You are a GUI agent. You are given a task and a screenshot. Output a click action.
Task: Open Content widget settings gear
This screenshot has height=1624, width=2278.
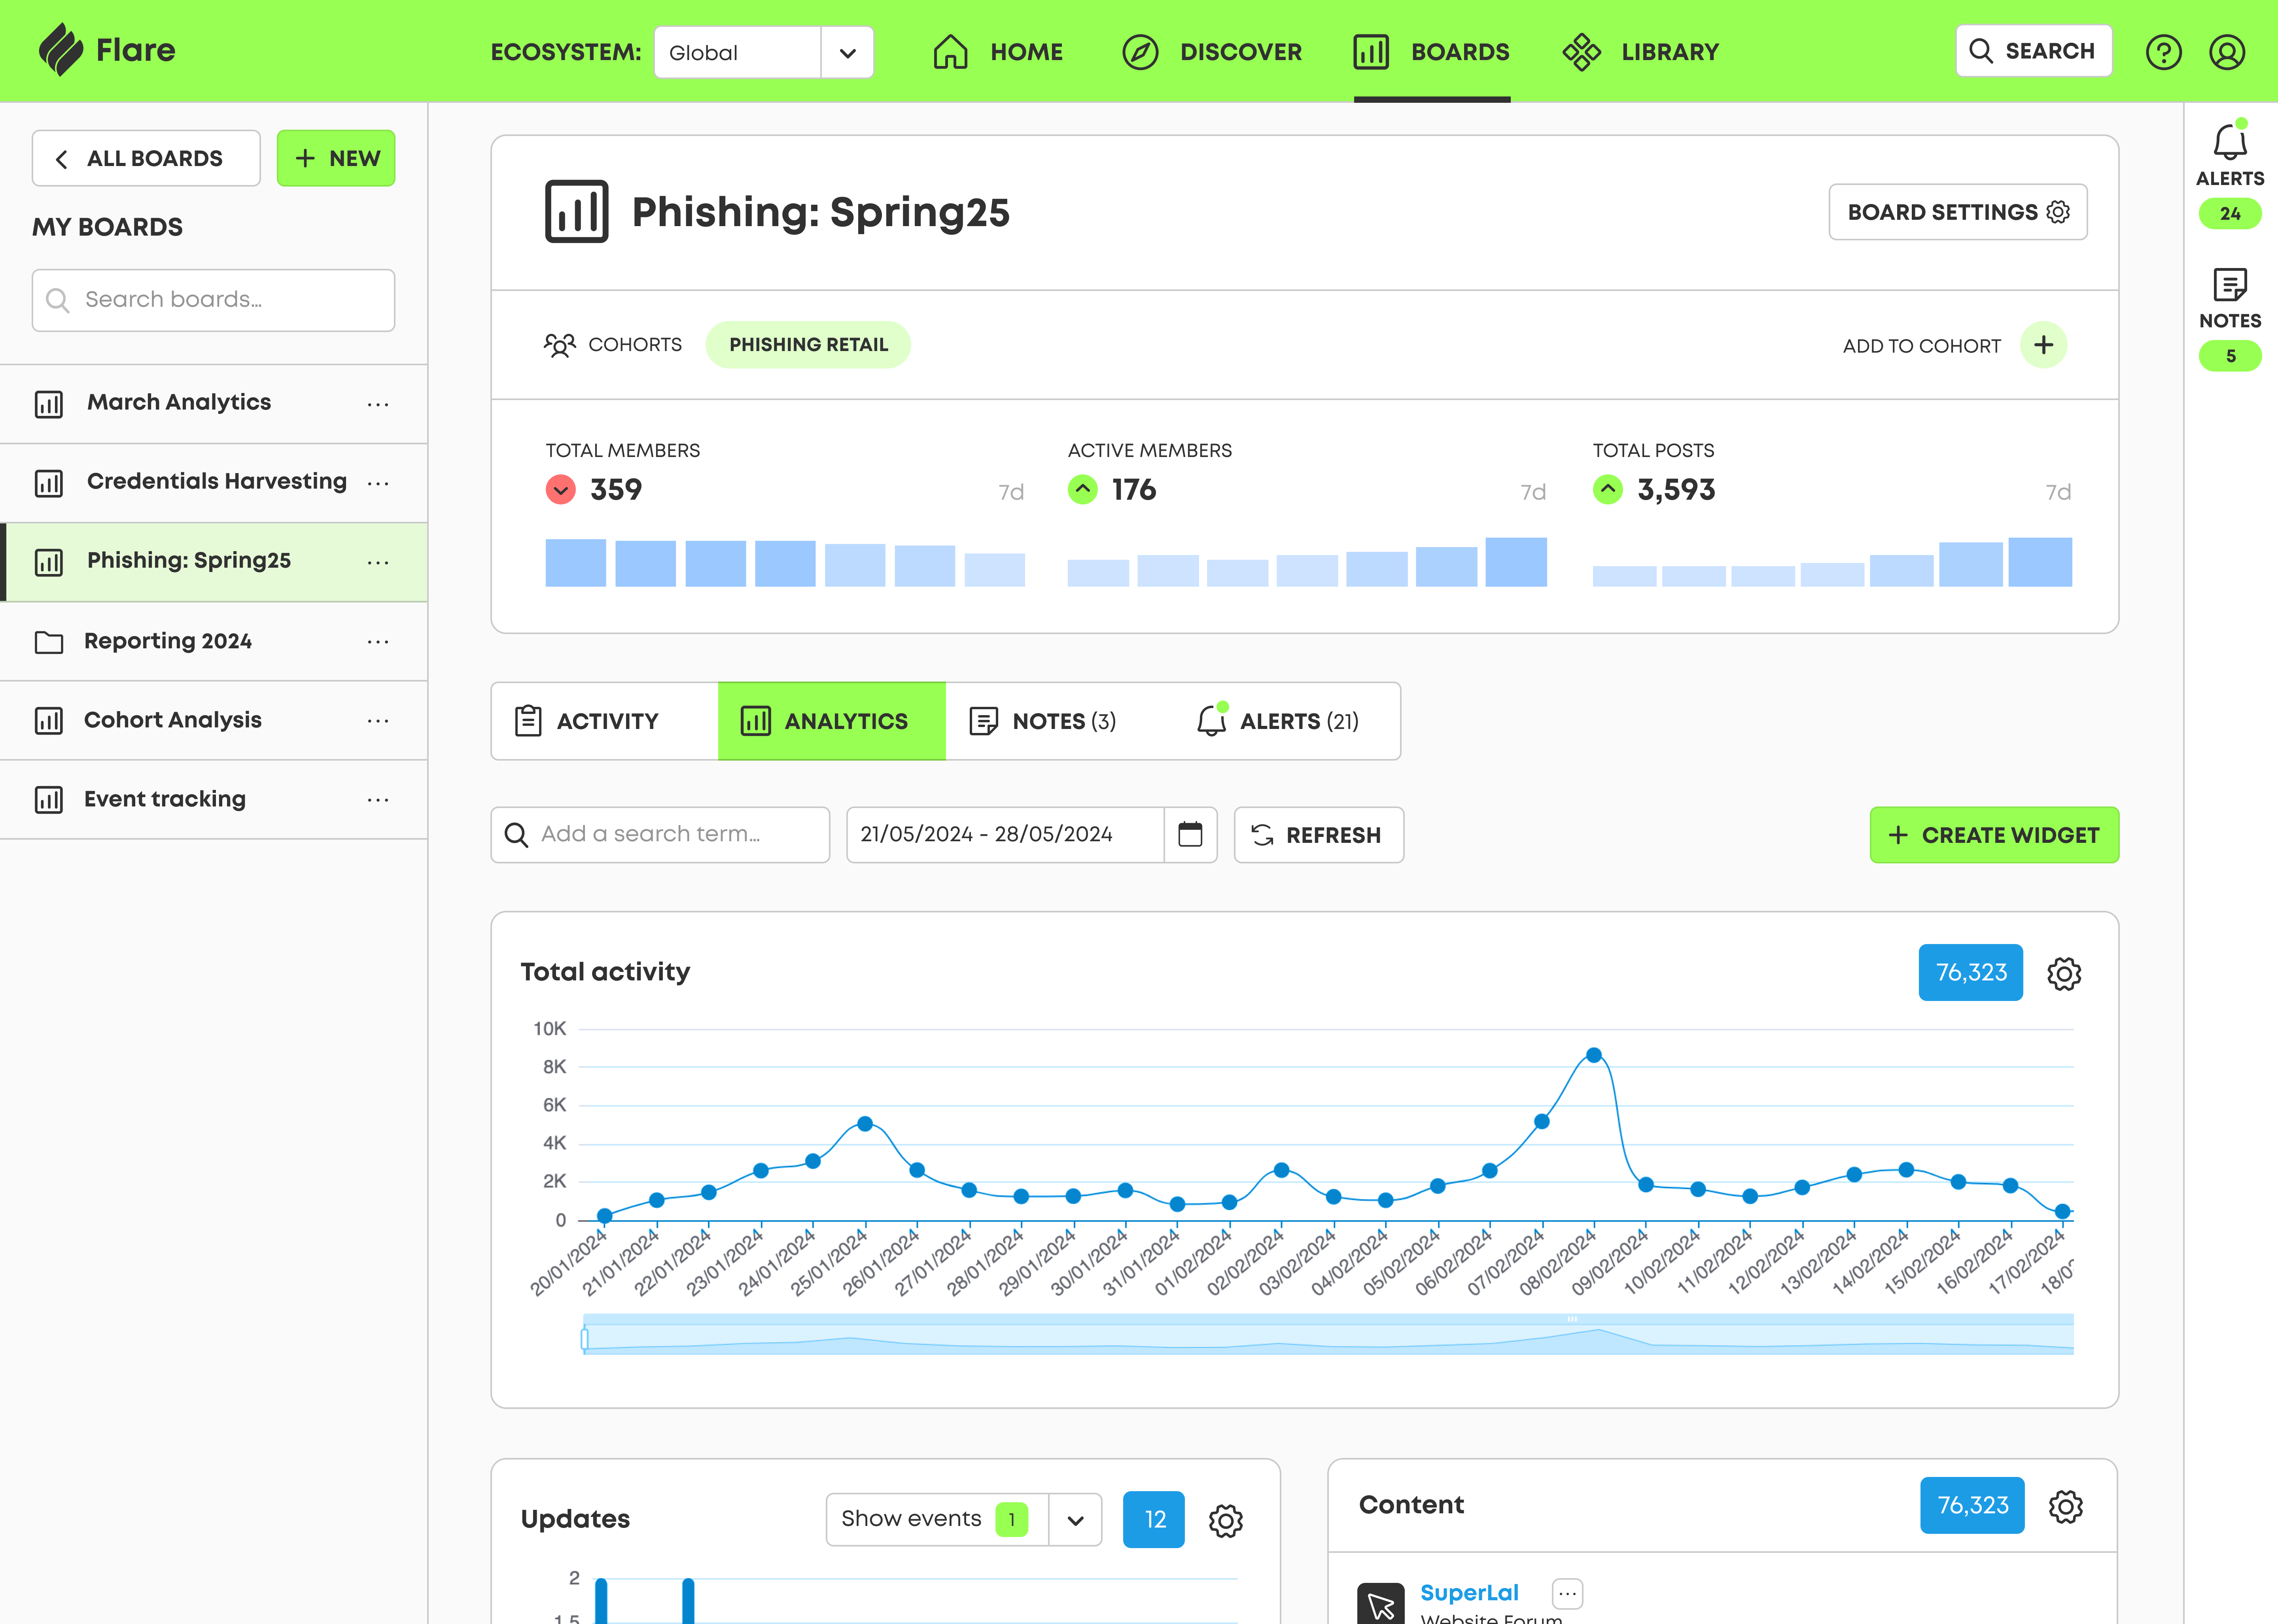click(2066, 1506)
